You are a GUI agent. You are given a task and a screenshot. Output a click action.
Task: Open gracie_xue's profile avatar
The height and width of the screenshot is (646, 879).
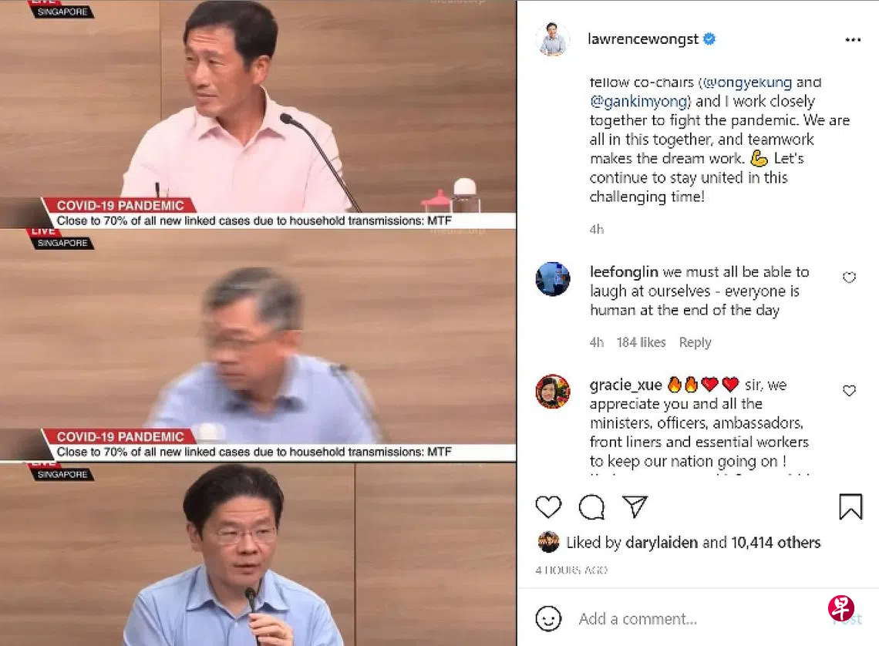point(553,392)
